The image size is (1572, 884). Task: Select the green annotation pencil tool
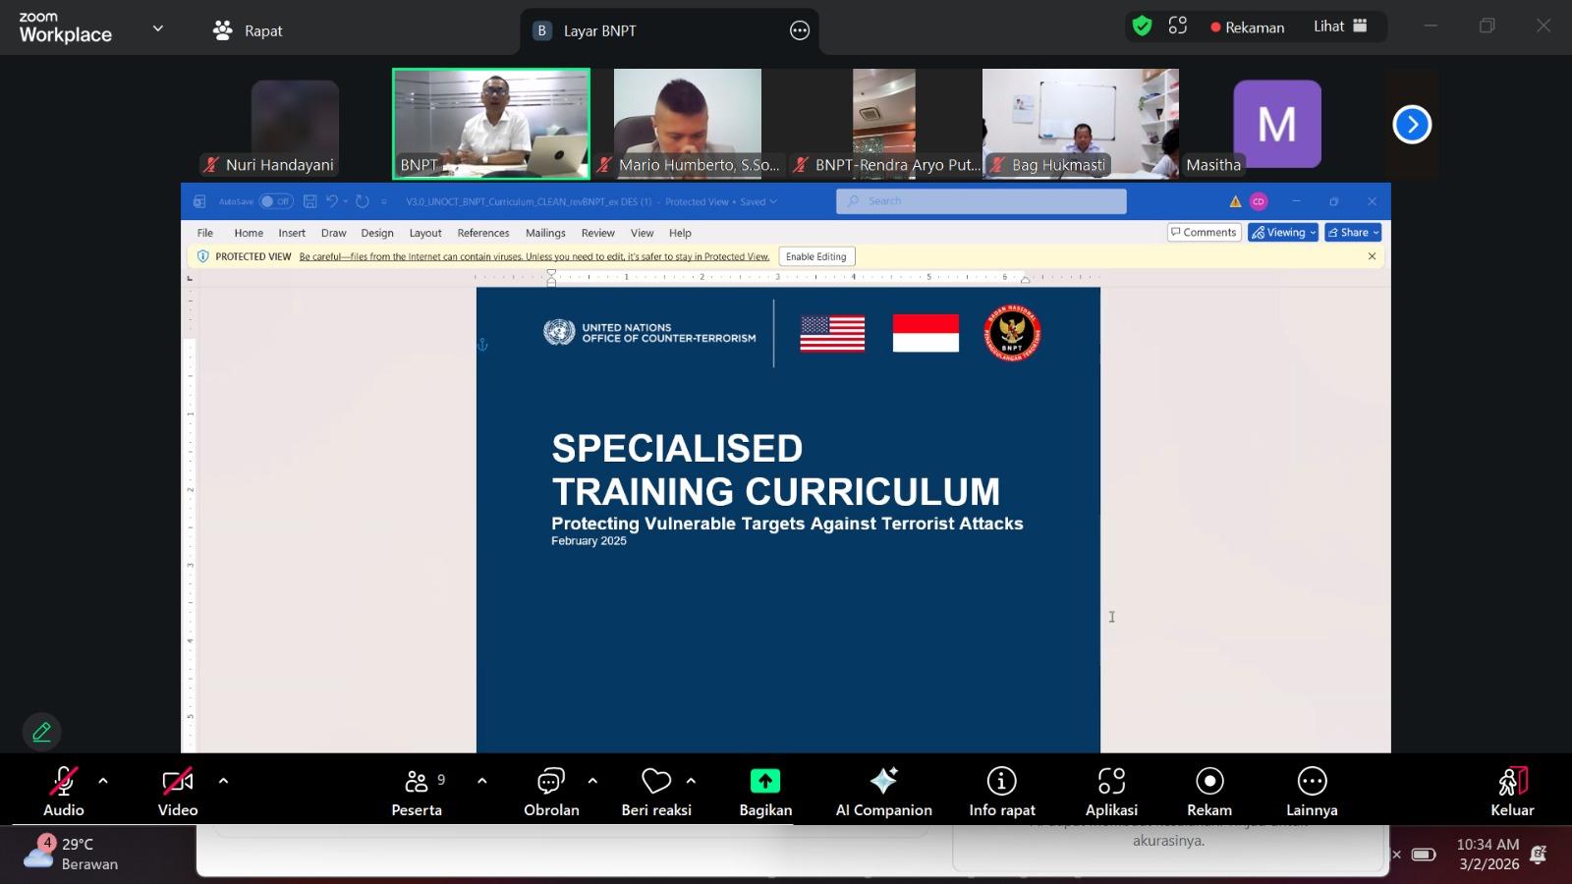tap(41, 732)
